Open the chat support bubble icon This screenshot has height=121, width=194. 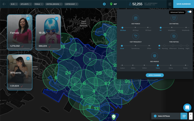point(187,108)
